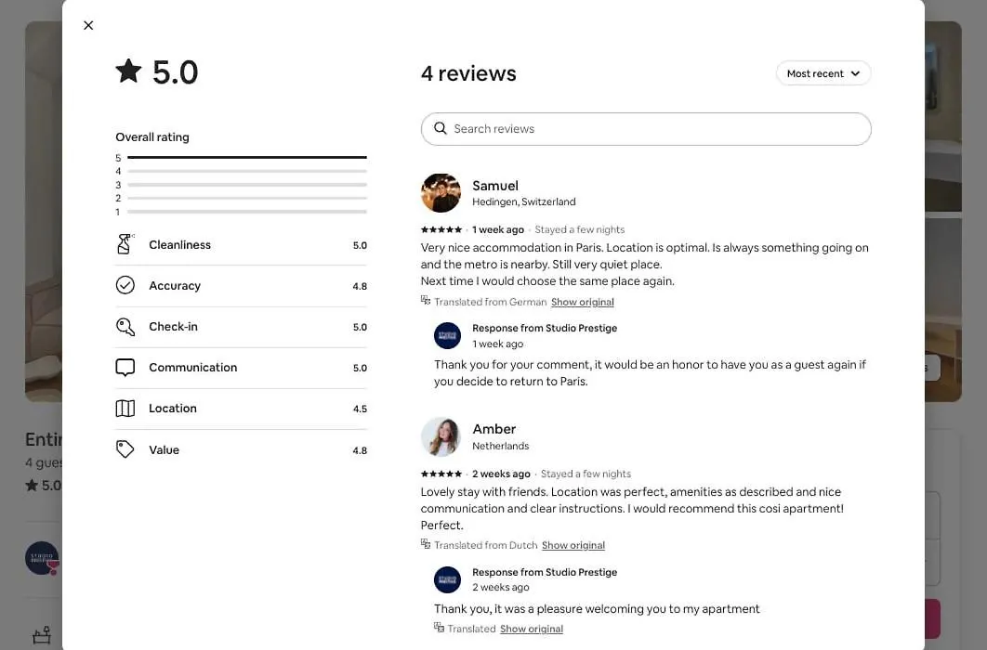
Task: Open Amber's profile photo
Action: point(441,437)
